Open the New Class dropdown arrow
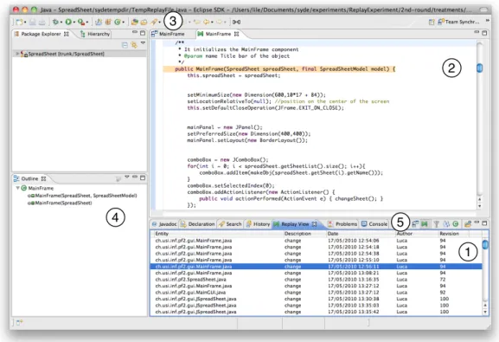This screenshot has width=499, height=342. coord(123,23)
